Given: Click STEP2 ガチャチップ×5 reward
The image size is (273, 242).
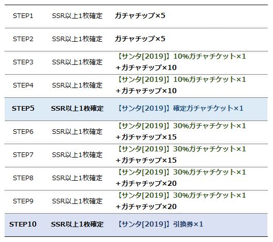Looking at the screenshot, I should pos(140,39).
